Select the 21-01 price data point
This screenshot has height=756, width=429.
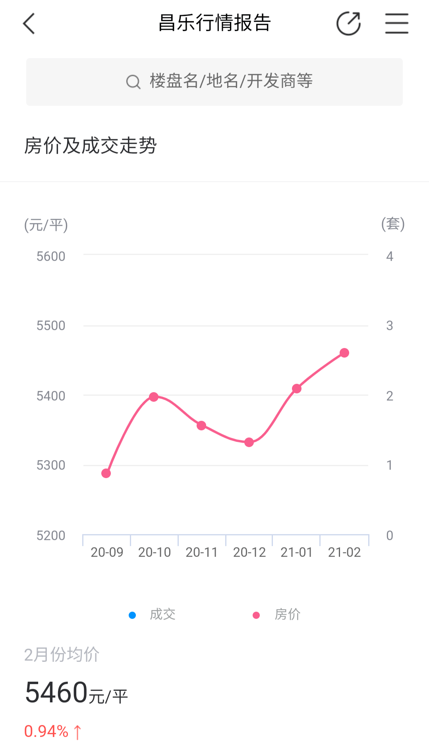tap(297, 389)
